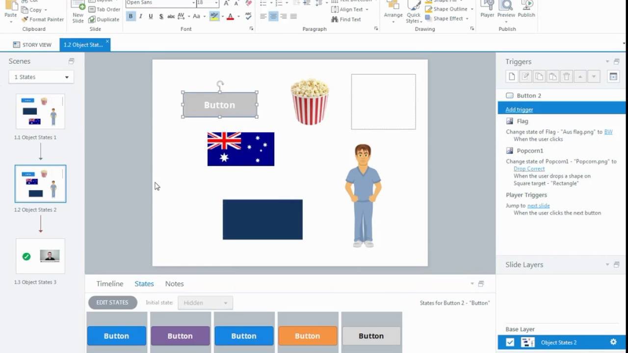Screen dimensions: 628x353
Task: Select the 1.1 Object States 1 thumbnail
Action: click(x=40, y=112)
